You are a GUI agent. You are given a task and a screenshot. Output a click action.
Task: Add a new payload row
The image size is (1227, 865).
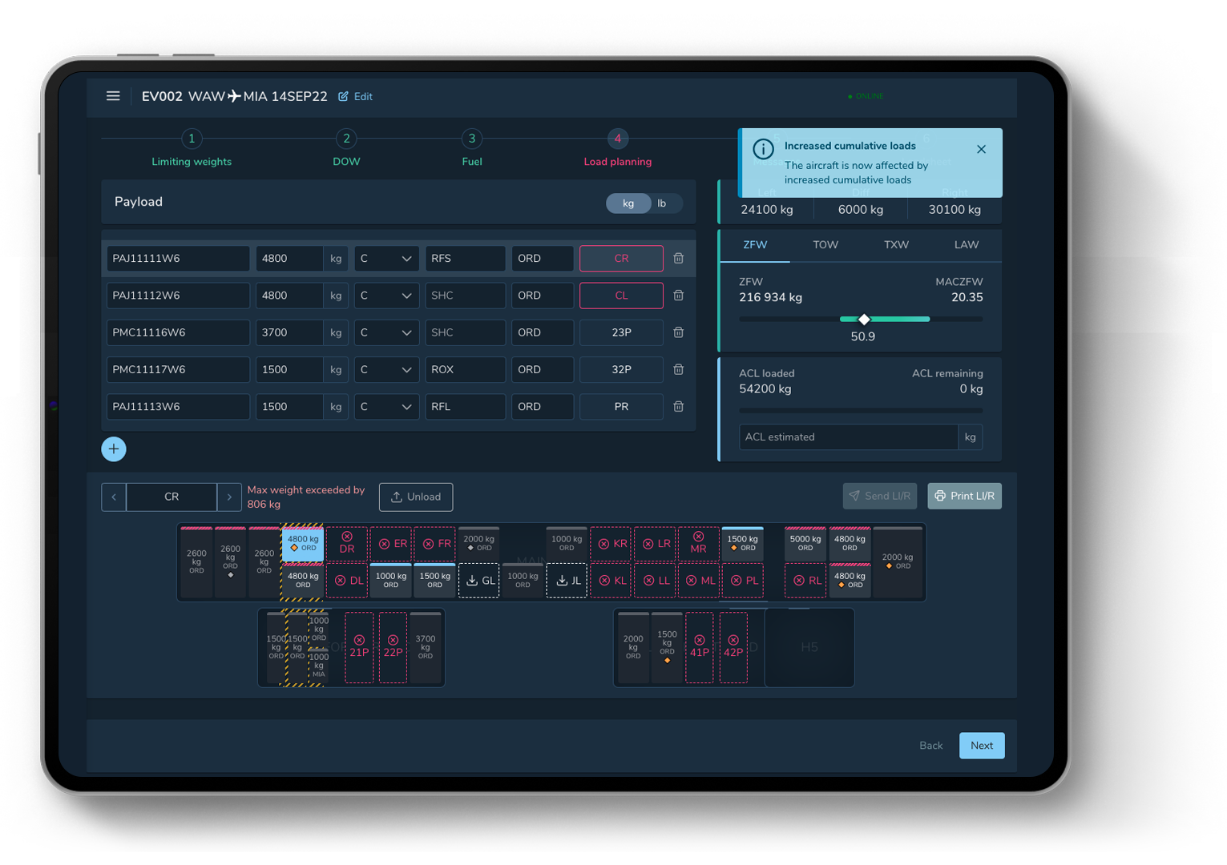click(x=114, y=449)
